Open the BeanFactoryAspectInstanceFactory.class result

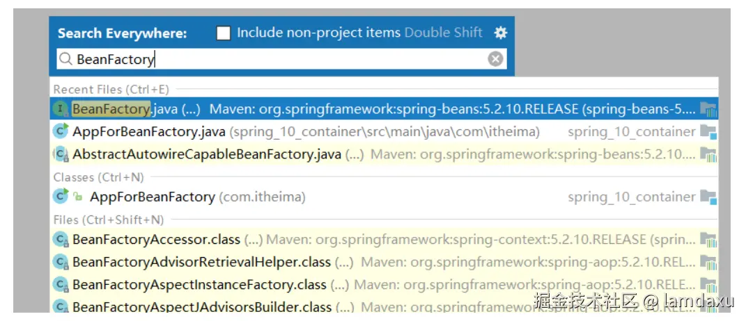pos(199,284)
